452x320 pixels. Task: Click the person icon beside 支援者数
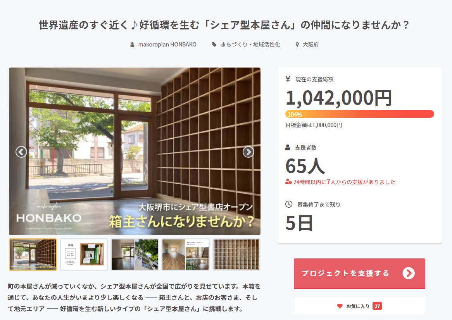point(288,148)
